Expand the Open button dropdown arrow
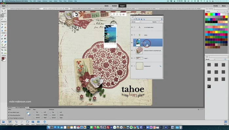229x130 pixels. coord(7,6)
